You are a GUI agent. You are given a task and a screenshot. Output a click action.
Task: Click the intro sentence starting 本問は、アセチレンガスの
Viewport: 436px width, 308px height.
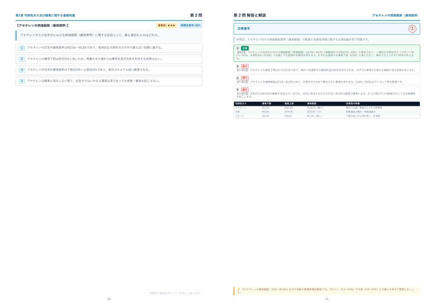[x=303, y=40]
